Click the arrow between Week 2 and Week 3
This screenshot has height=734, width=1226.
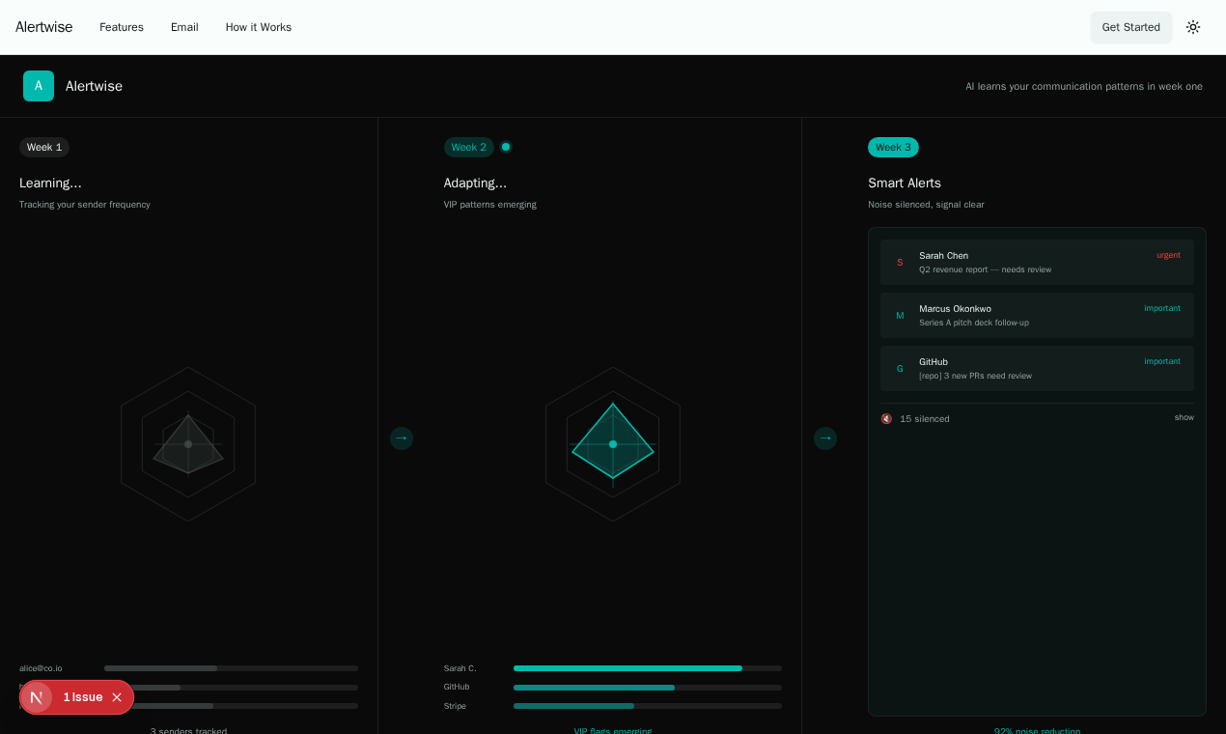click(825, 438)
